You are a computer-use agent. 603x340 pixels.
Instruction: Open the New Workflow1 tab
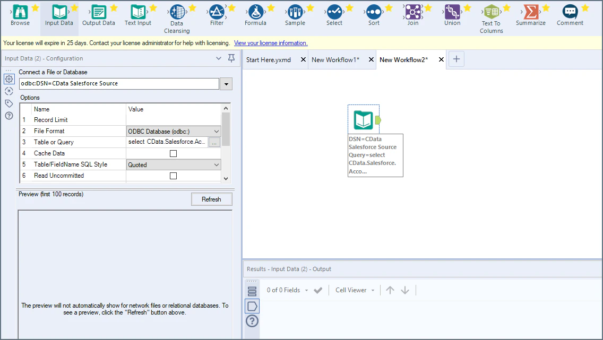click(336, 60)
